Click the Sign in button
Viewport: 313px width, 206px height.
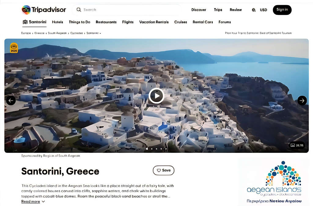pyautogui.click(x=282, y=10)
